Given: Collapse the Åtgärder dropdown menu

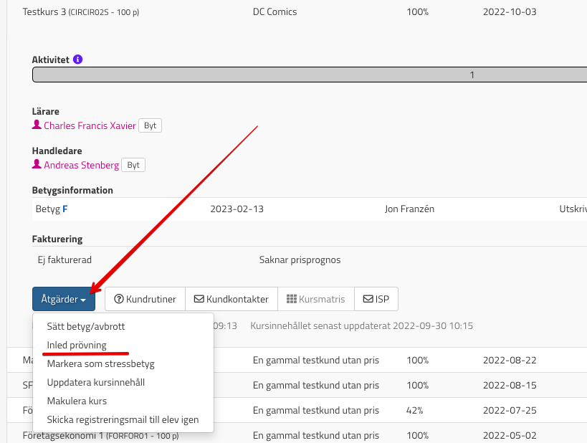Looking at the screenshot, I should tap(64, 299).
